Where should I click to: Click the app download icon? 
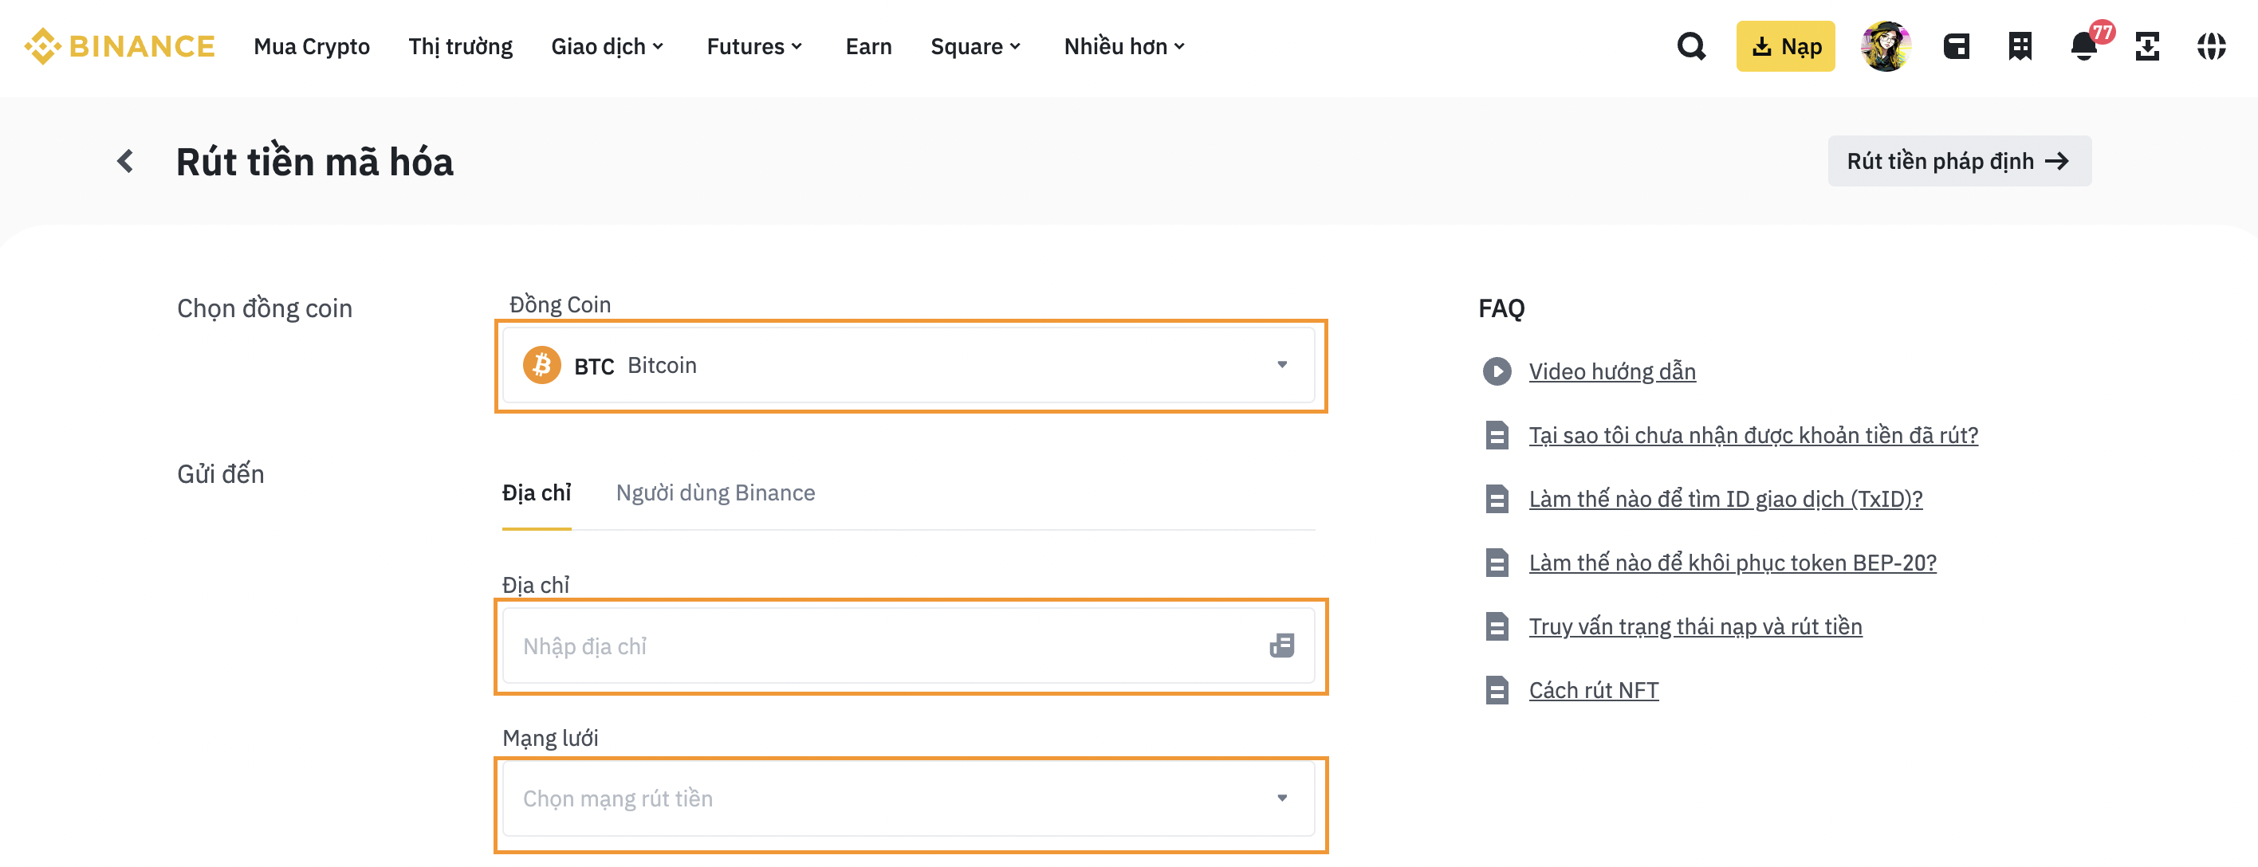[x=2146, y=46]
